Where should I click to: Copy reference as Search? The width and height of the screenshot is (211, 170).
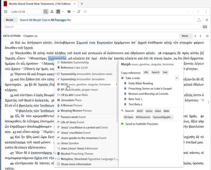155,73
